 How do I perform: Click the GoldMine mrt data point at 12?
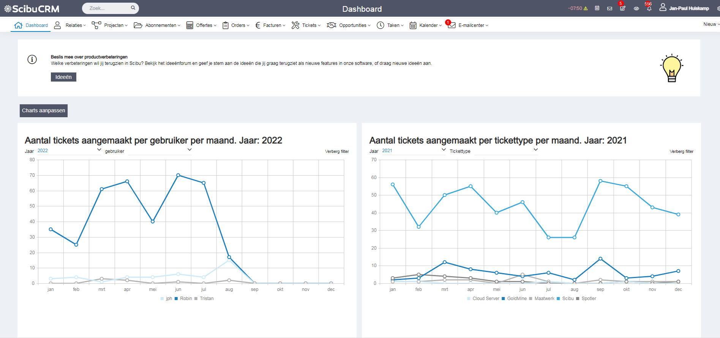(x=445, y=262)
